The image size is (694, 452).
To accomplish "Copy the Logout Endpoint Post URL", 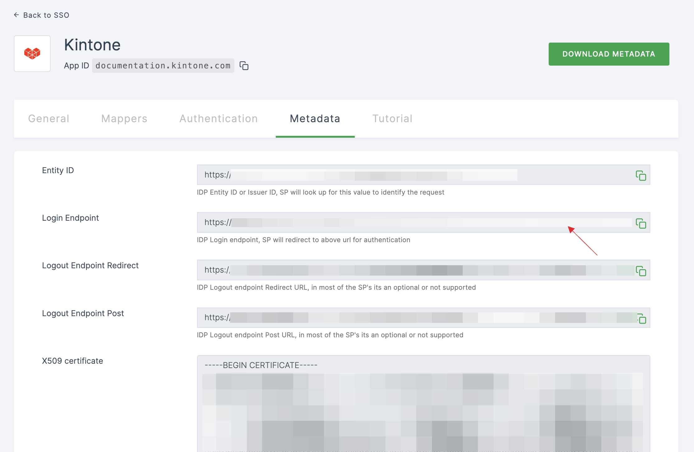I will [641, 319].
